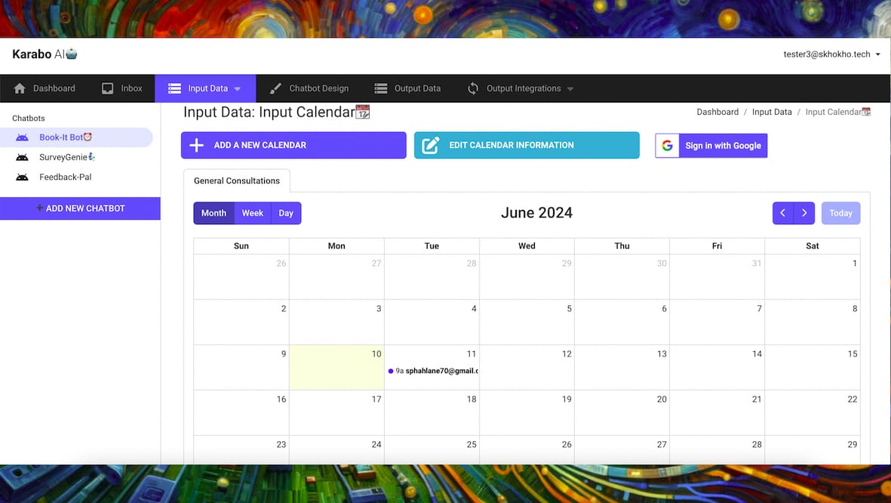The width and height of the screenshot is (891, 503).
Task: Click the Input Data list icon
Action: 174,88
